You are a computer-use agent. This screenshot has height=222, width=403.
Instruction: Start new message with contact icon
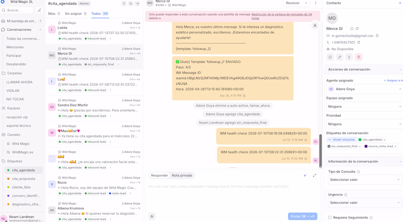click(330, 57)
